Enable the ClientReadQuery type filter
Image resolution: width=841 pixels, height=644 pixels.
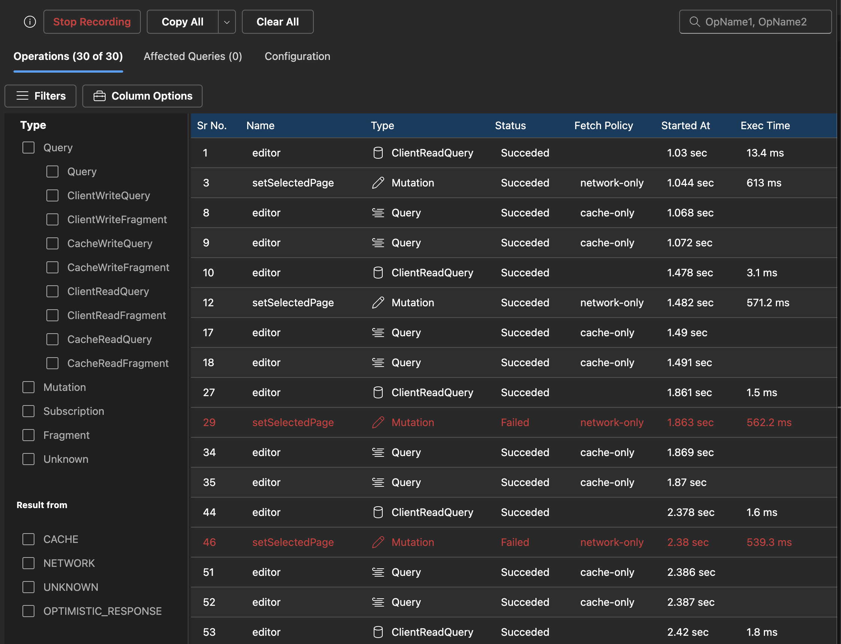(x=52, y=291)
